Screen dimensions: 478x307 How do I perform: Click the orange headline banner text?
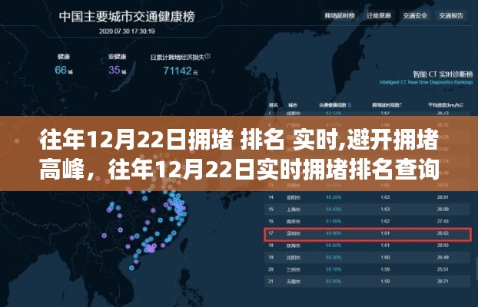point(239,152)
